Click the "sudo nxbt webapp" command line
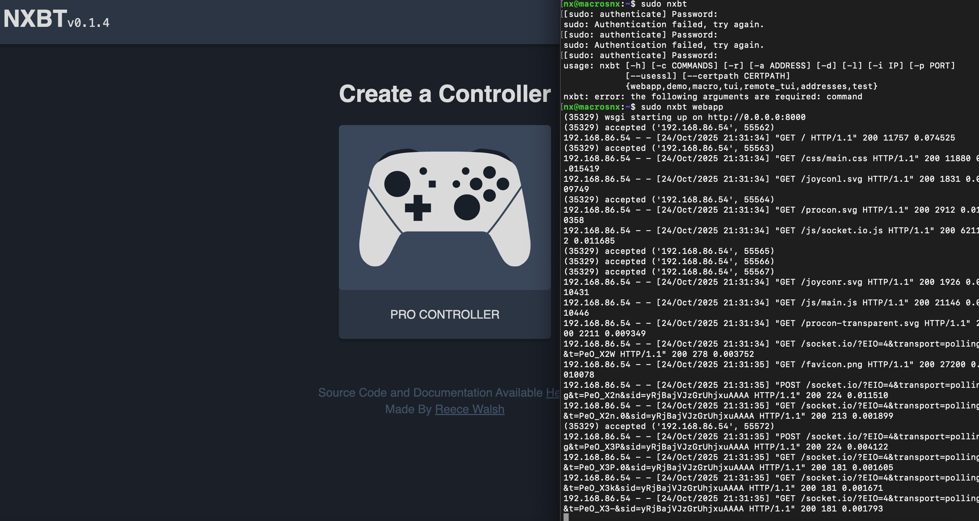 click(x=643, y=107)
